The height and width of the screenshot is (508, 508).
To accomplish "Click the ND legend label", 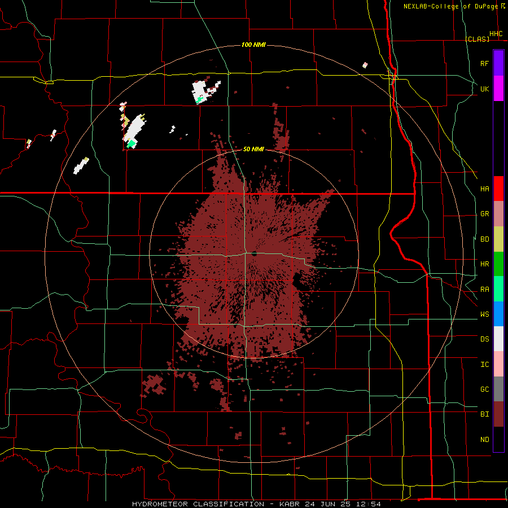I will click(x=484, y=440).
